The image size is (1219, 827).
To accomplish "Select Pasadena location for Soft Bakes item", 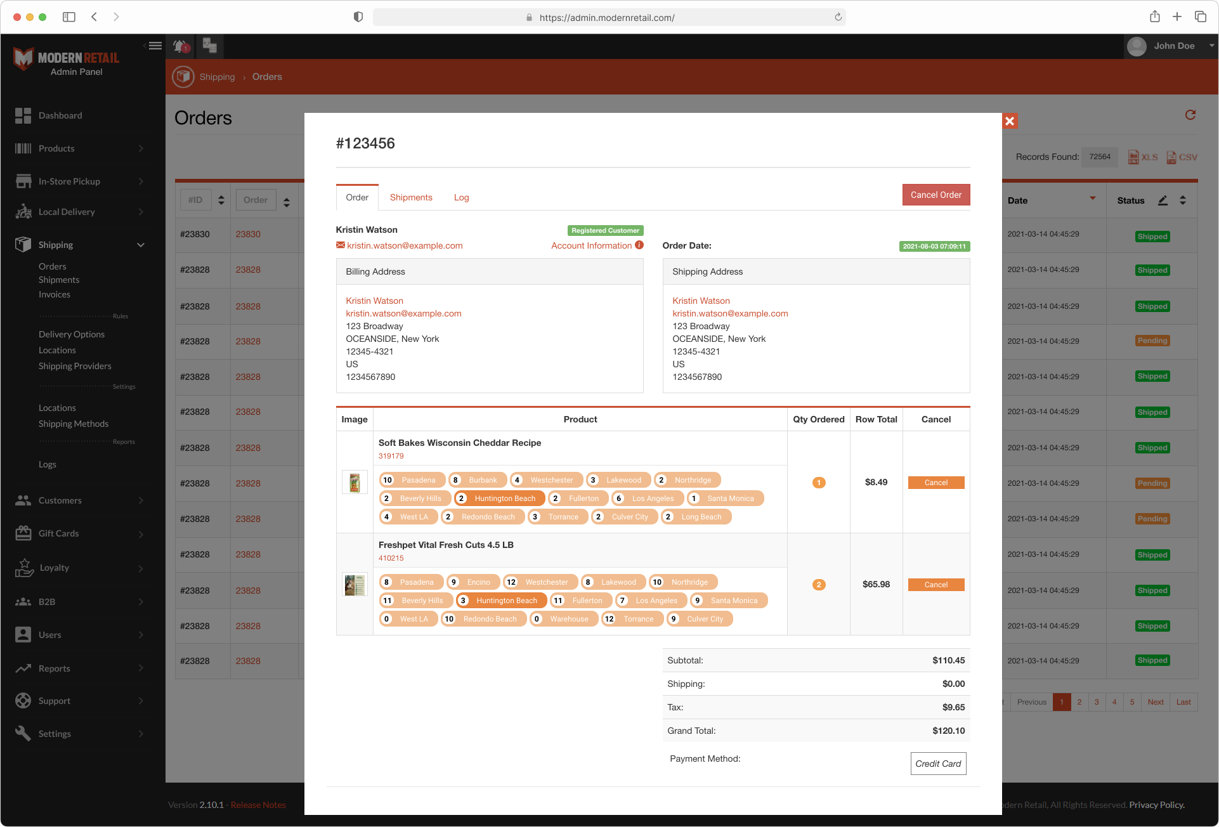I will click(x=412, y=480).
